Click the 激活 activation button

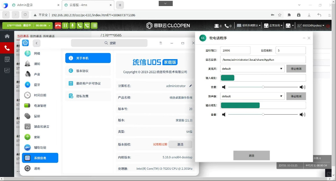pos(180,144)
